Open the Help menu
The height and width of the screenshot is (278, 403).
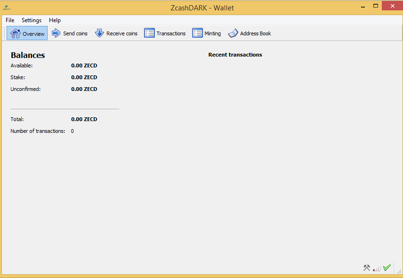click(x=55, y=20)
